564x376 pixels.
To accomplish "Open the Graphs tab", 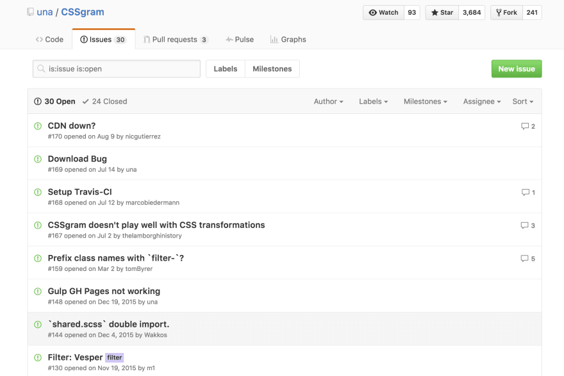I will 288,40.
